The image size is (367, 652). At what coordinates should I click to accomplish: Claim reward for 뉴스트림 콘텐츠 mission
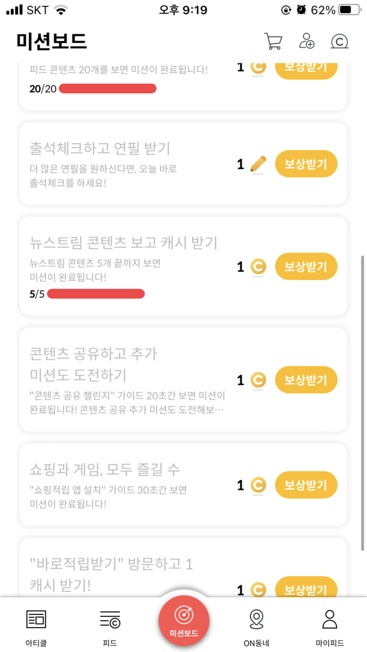(x=306, y=267)
